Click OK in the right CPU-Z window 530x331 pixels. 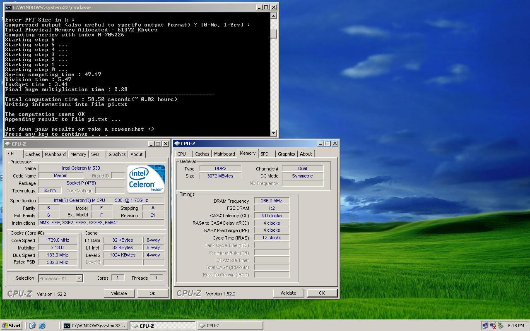coord(322,293)
